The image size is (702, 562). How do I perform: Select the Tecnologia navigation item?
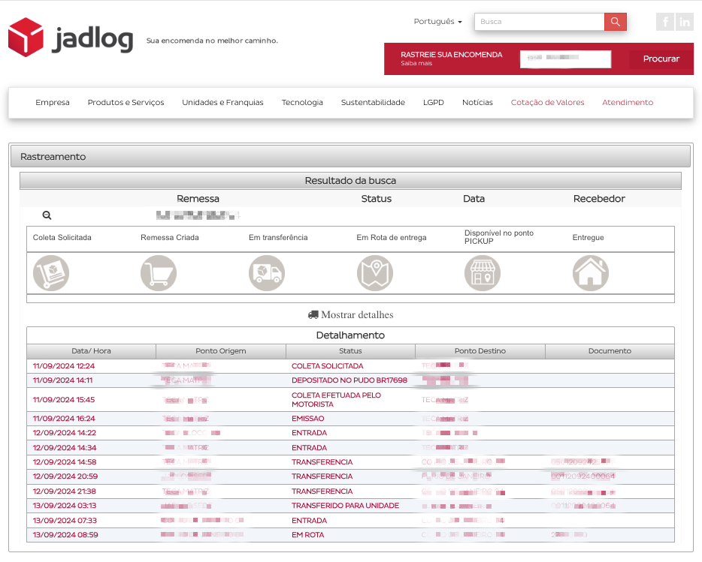click(302, 102)
